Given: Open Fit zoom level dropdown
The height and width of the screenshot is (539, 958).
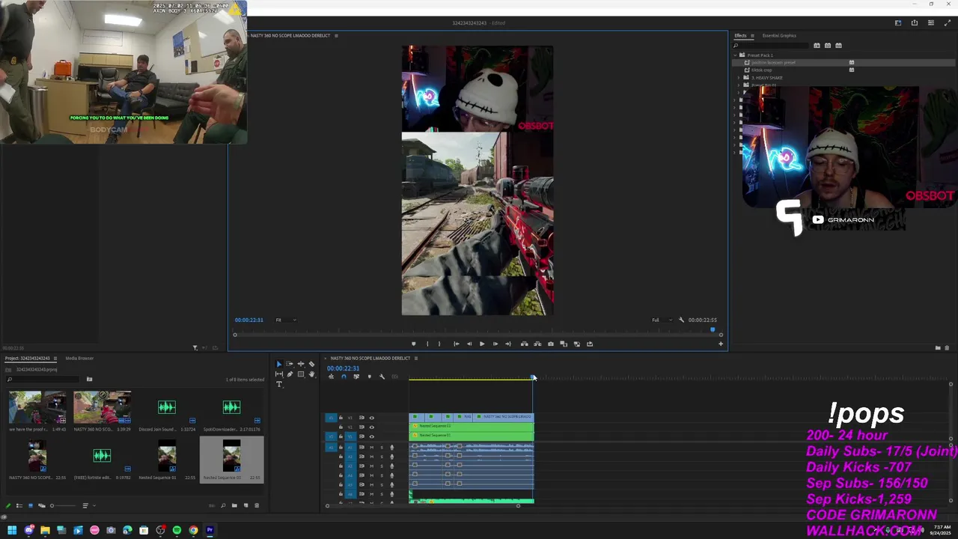Looking at the screenshot, I should click(x=285, y=320).
